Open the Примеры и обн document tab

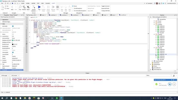pos(32,15)
